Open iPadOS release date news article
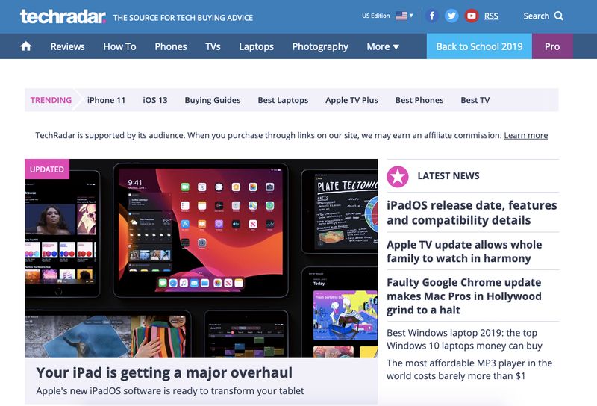The image size is (597, 406). (x=472, y=213)
